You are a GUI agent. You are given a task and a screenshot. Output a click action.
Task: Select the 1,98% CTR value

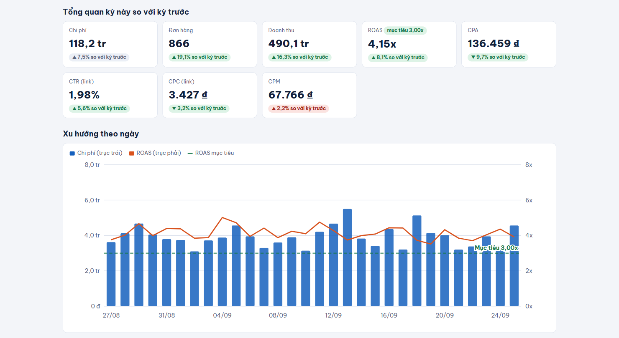pyautogui.click(x=84, y=95)
